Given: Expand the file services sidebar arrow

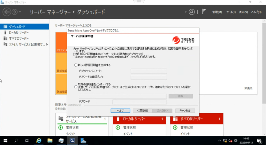Looking at the screenshot, I should tap(47, 44).
